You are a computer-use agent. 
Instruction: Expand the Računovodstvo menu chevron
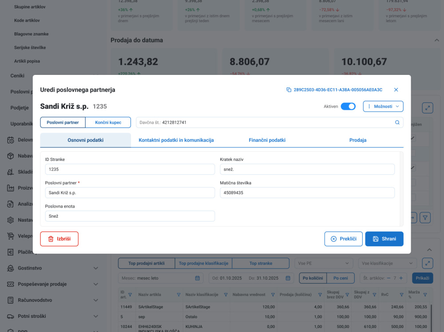point(96,301)
